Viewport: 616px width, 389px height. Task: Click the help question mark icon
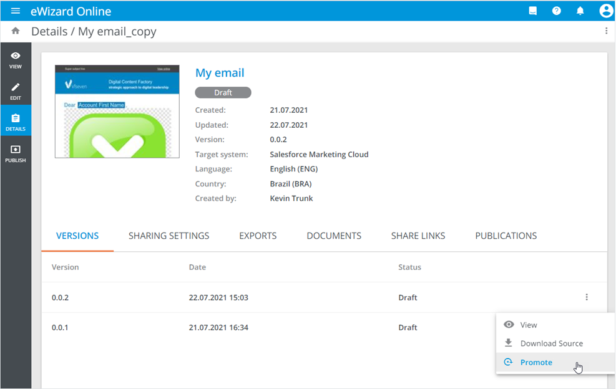pos(557,11)
